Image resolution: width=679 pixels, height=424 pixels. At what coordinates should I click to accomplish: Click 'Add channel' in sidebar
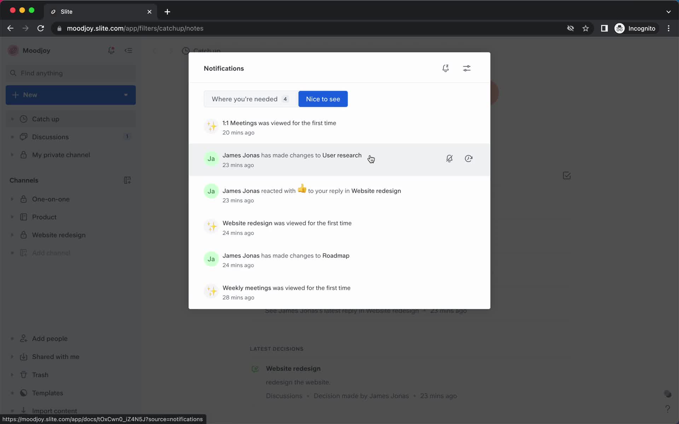(x=51, y=253)
